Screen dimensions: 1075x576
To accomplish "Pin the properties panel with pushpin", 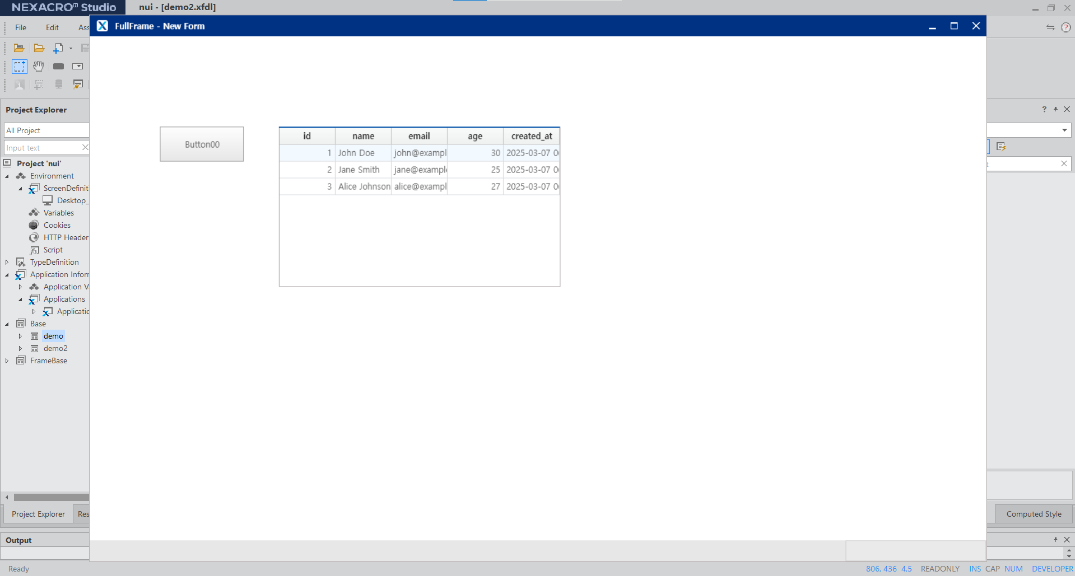I will pos(1055,110).
